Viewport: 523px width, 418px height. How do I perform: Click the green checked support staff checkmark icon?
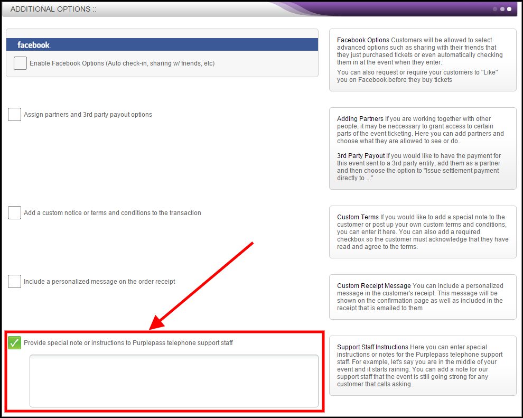coord(14,342)
